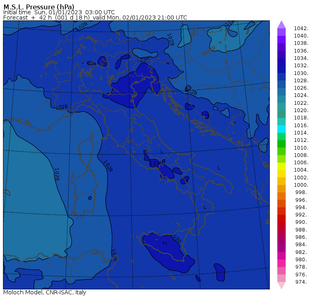Select the H marker over Bosnia region
This screenshot has height=298, width=310.
pos(206,115)
